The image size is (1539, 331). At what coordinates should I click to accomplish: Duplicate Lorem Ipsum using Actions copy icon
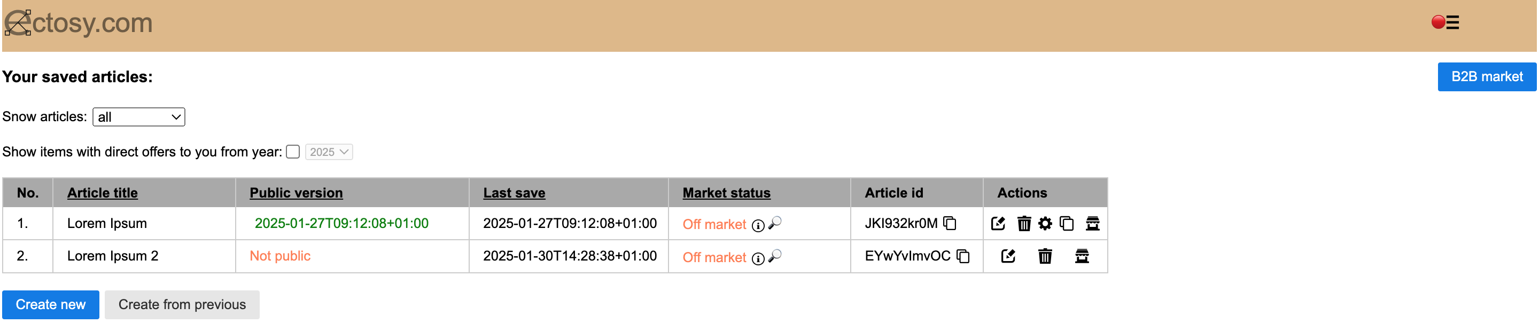tap(1067, 224)
